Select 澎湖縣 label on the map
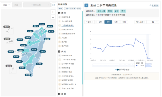This screenshot has height=97, width=162. [9, 66]
